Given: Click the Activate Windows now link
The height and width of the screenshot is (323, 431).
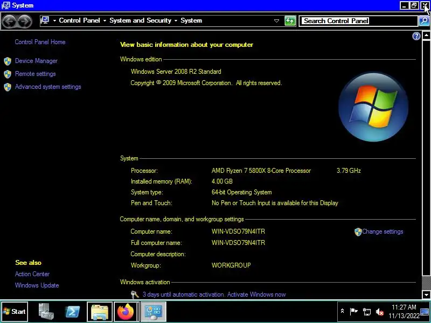Looking at the screenshot, I should coord(256,294).
